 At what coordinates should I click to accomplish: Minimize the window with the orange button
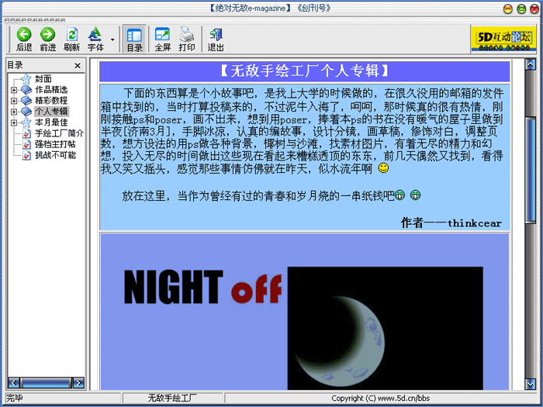click(507, 9)
